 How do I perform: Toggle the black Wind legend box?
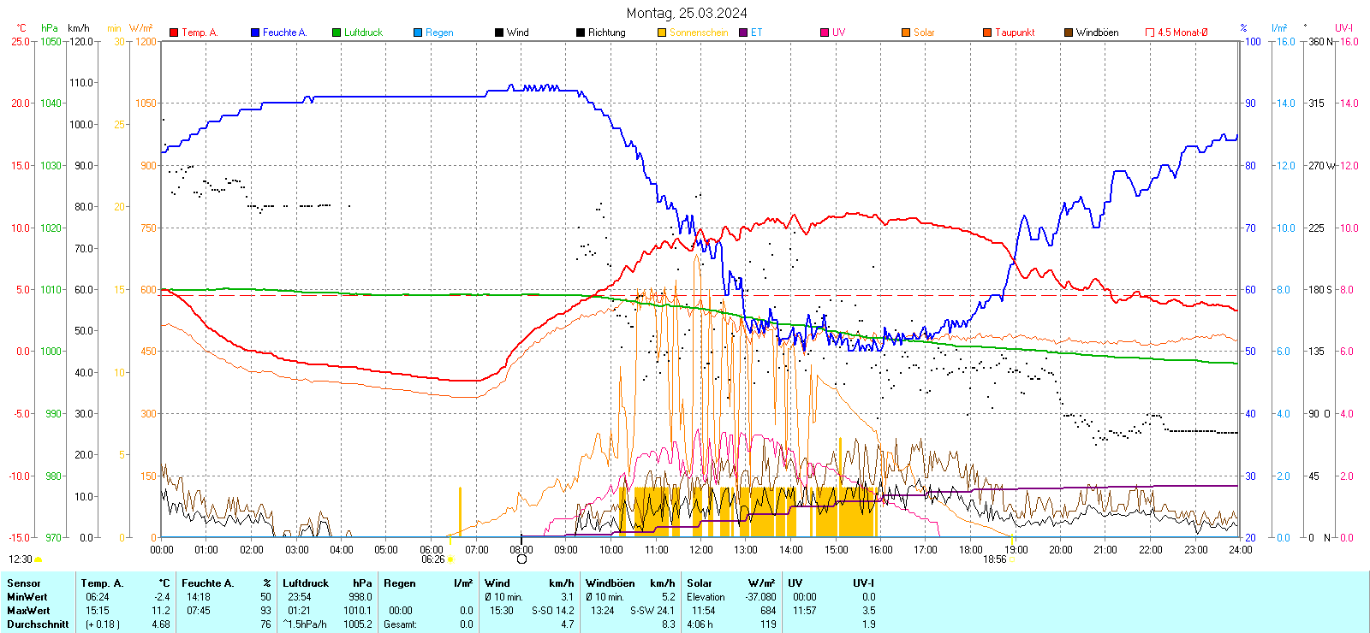[499, 33]
